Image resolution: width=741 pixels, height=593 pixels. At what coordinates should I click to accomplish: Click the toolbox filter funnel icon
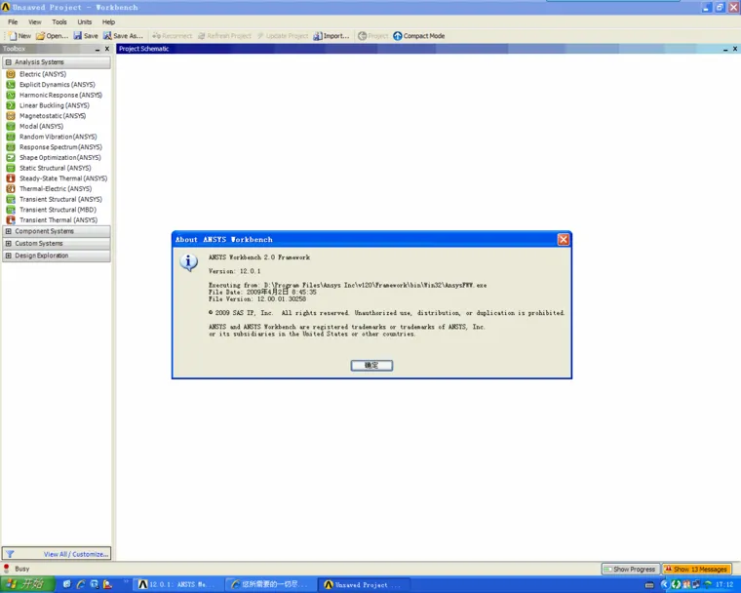pos(10,554)
